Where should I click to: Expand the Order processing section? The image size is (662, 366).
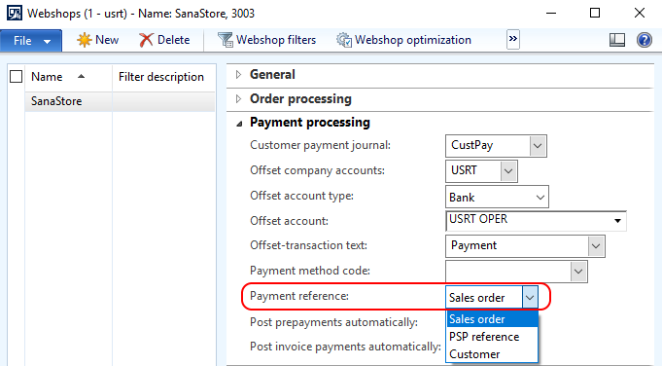238,99
